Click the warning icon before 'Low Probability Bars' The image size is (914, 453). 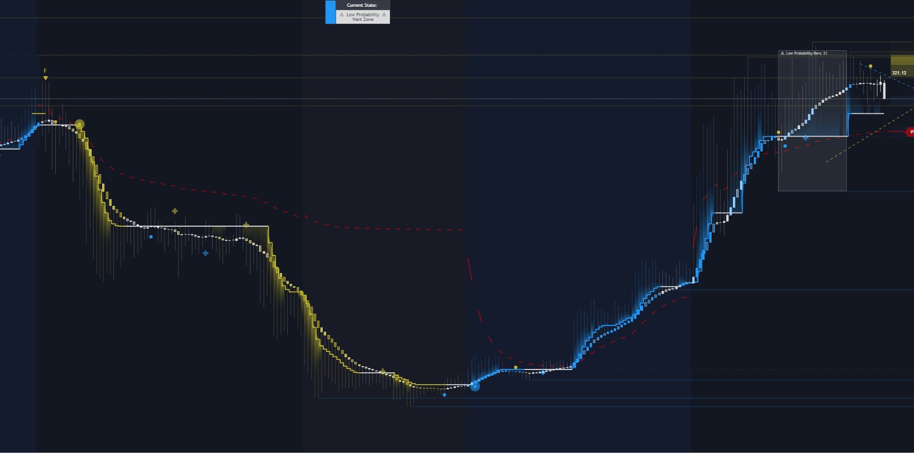[x=782, y=53]
